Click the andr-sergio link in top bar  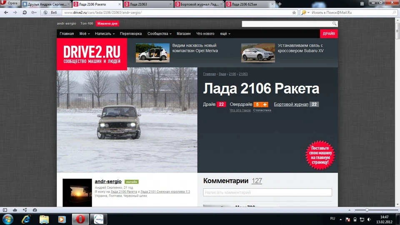pos(67,23)
